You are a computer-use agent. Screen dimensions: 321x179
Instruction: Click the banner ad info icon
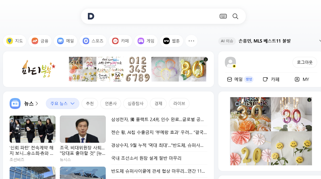[206, 59]
